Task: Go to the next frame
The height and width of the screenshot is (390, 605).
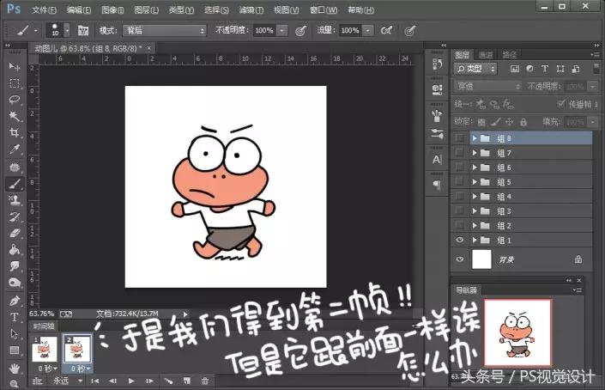Action: point(149,381)
